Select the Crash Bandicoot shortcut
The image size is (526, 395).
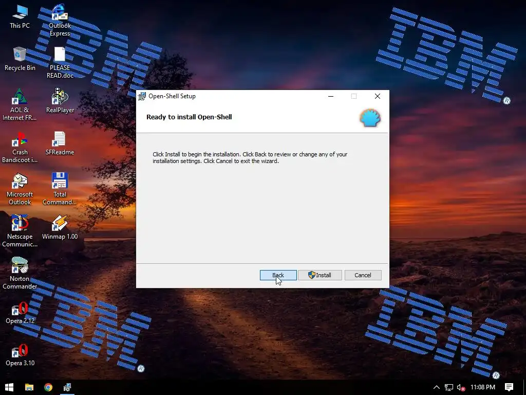tap(20, 147)
